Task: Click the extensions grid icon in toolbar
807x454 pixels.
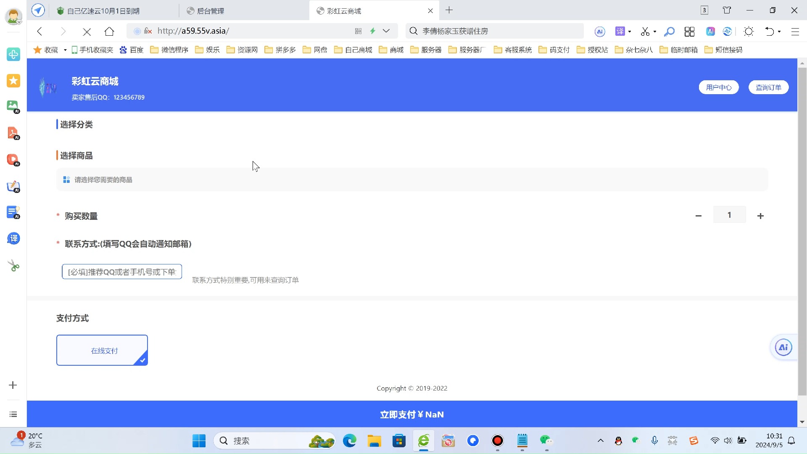Action: pyautogui.click(x=689, y=31)
